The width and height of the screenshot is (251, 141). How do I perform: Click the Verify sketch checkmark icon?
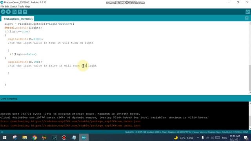[x=3, y=12]
